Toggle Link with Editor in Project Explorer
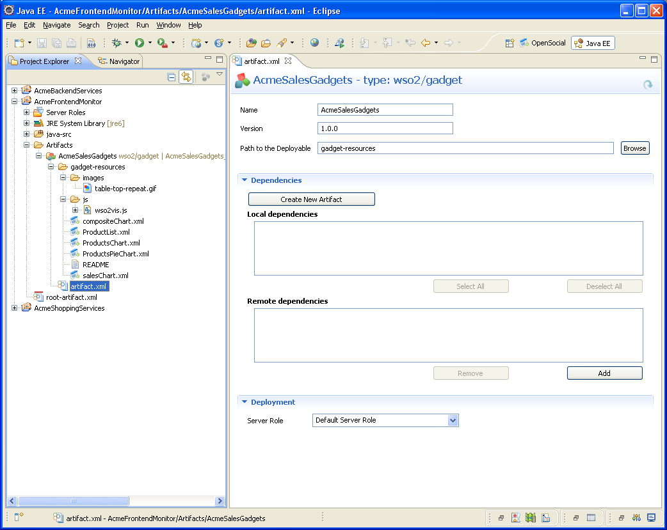 click(186, 77)
